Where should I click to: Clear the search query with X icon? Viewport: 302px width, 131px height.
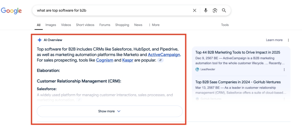pos(195,10)
